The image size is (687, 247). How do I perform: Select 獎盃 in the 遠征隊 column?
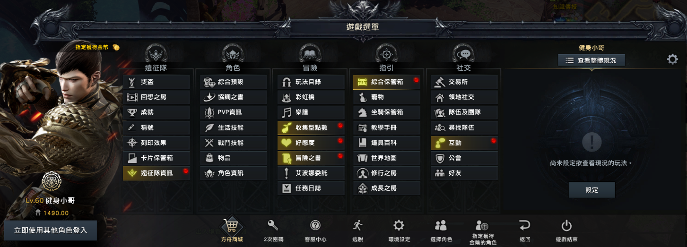157,82
